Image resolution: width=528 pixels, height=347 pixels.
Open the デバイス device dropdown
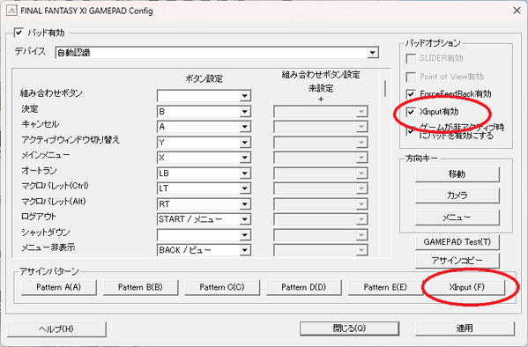pos(217,53)
